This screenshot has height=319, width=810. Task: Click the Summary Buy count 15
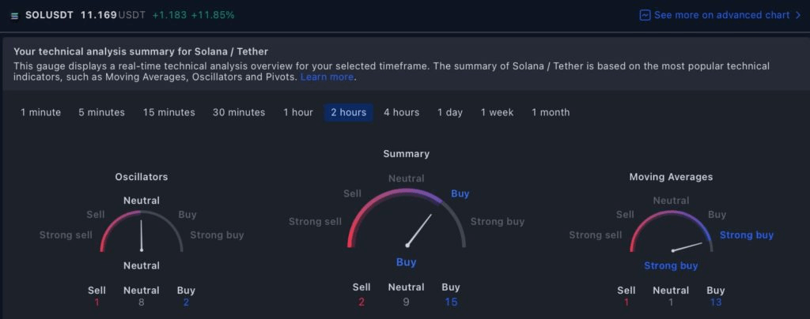coord(451,302)
